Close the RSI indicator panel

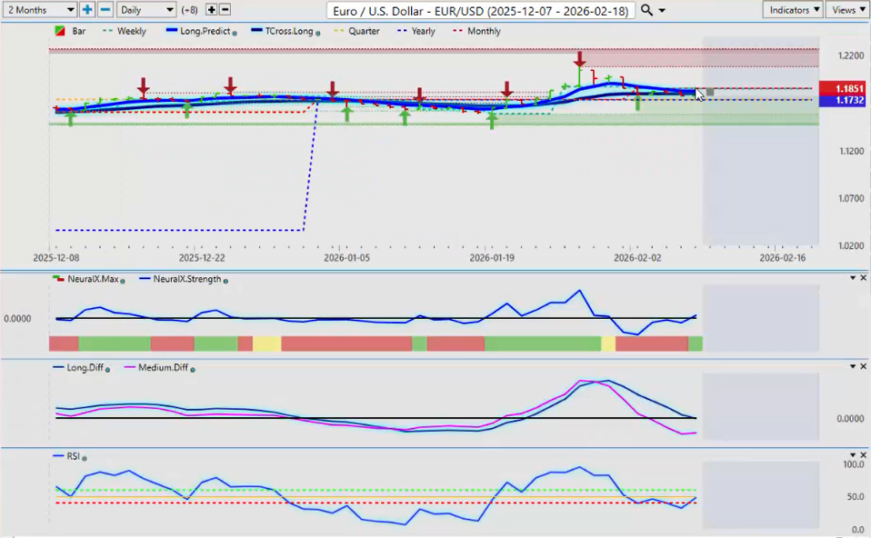click(x=863, y=454)
